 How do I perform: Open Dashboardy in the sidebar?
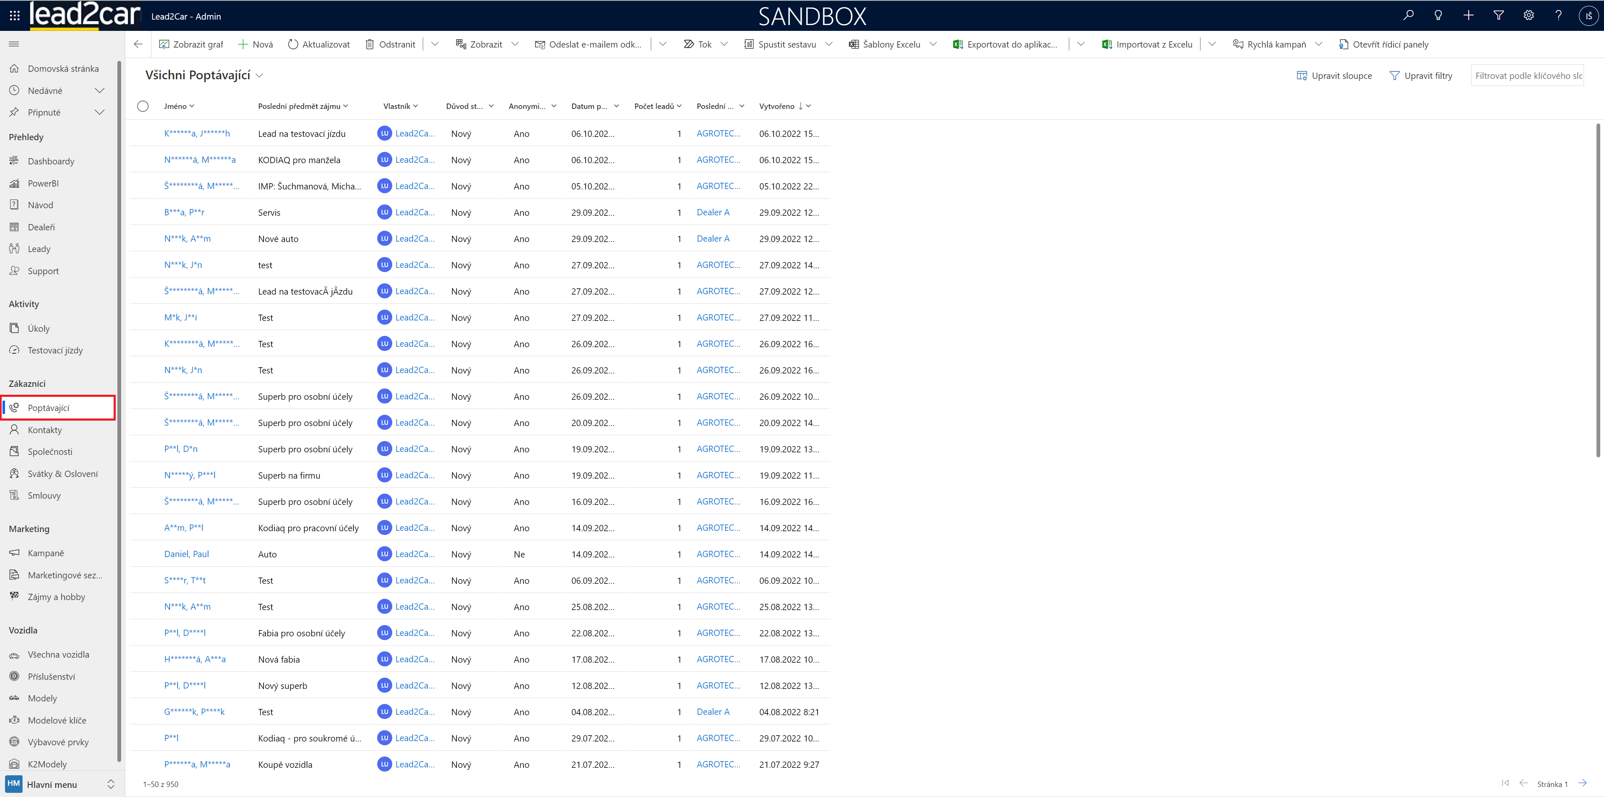[x=51, y=161]
